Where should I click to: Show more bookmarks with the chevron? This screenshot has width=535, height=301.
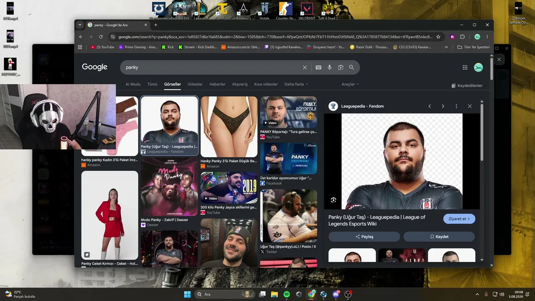click(446, 47)
